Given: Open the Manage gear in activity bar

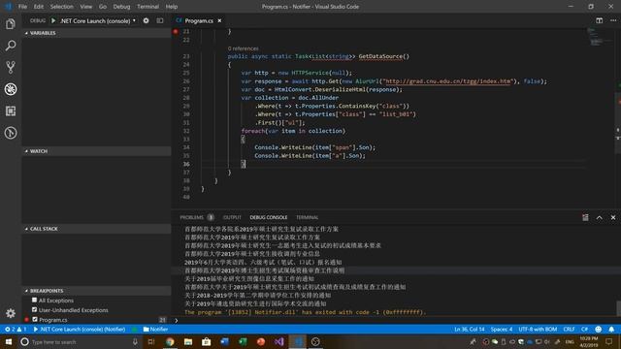Looking at the screenshot, I should (11, 313).
